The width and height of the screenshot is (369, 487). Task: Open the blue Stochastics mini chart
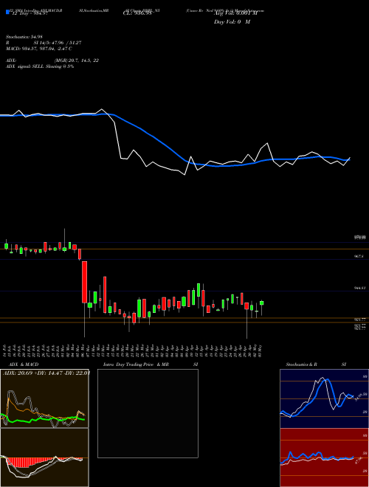point(324,398)
